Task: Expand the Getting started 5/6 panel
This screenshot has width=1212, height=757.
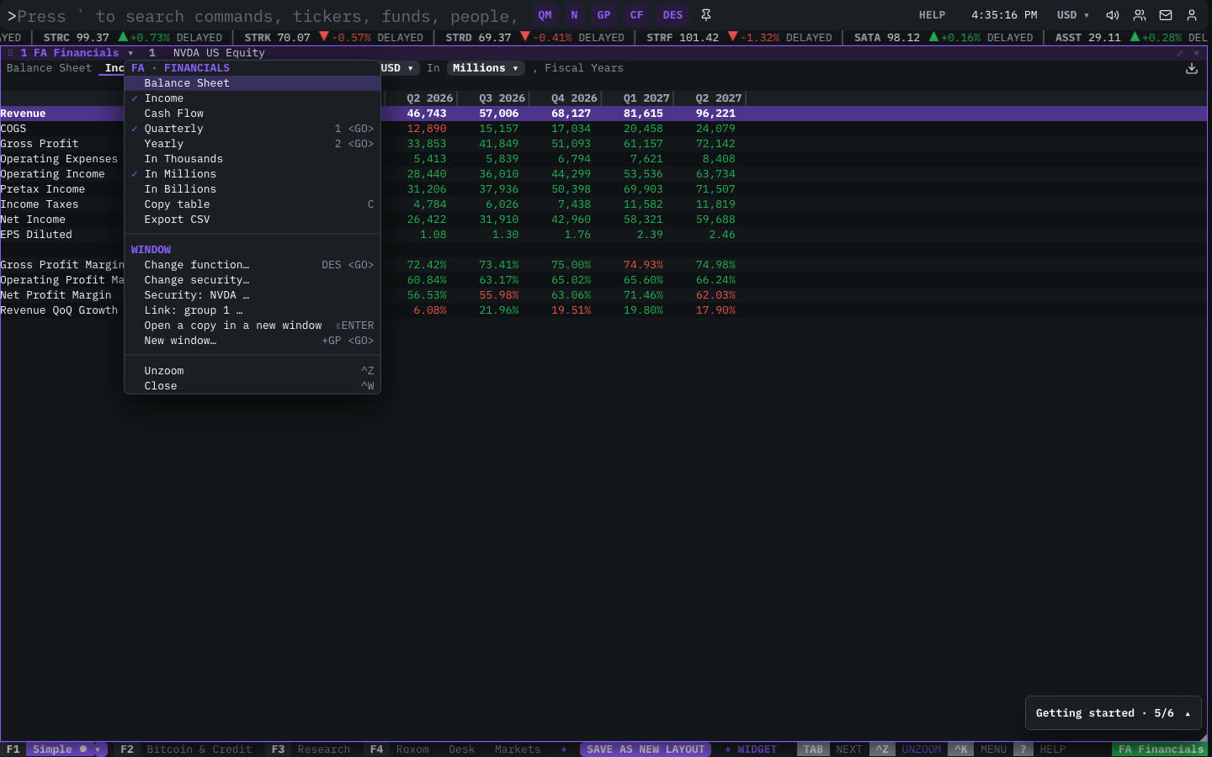Action: click(1113, 713)
